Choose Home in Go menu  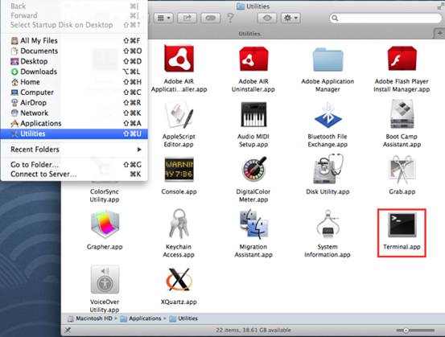pos(74,82)
